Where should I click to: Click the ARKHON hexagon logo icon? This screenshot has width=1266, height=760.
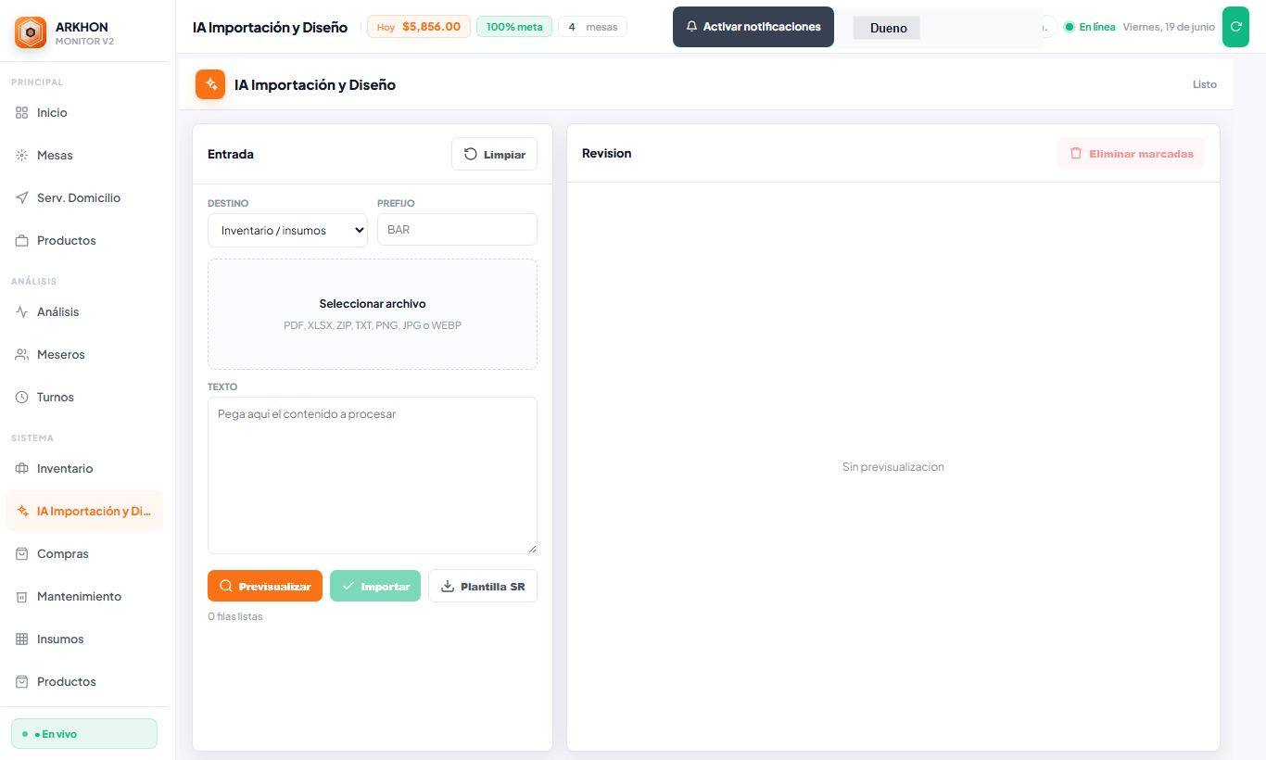(x=31, y=33)
